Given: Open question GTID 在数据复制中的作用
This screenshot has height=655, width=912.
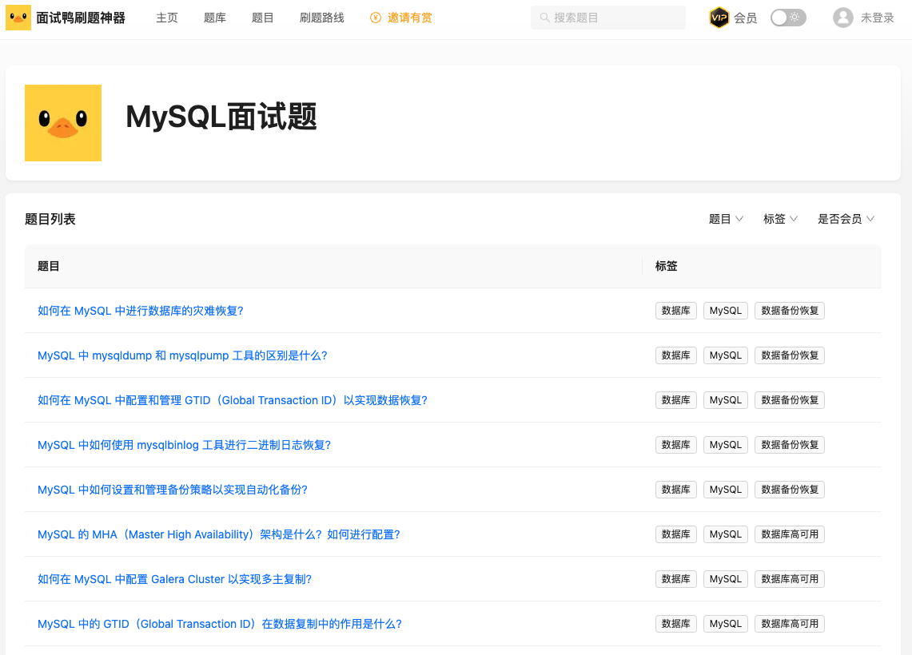Looking at the screenshot, I should (x=219, y=624).
